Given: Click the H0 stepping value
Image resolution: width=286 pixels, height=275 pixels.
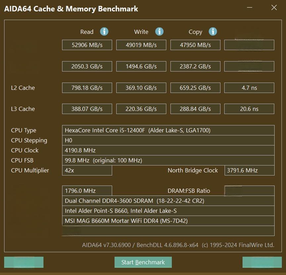Looking at the screenshot, I should click(168, 140).
